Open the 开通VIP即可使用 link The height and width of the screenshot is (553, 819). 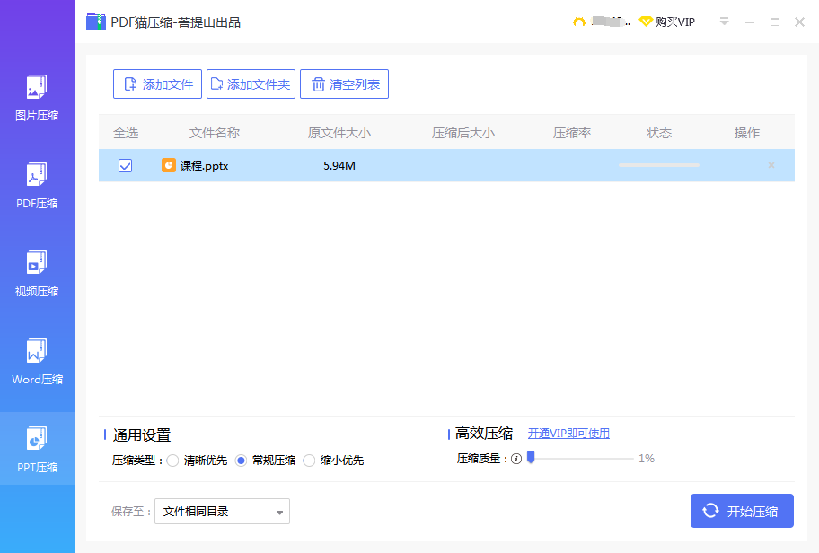(568, 434)
